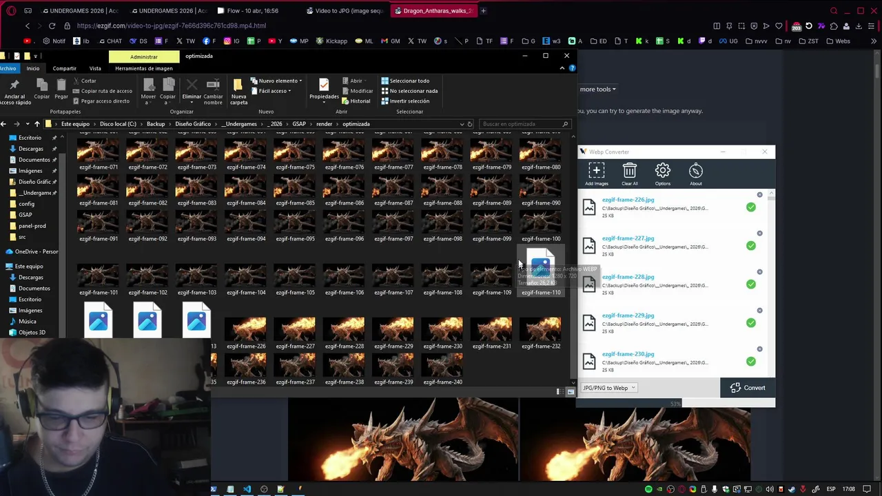This screenshot has width=882, height=496.
Task: Click Seleccionar todo
Action: point(405,81)
